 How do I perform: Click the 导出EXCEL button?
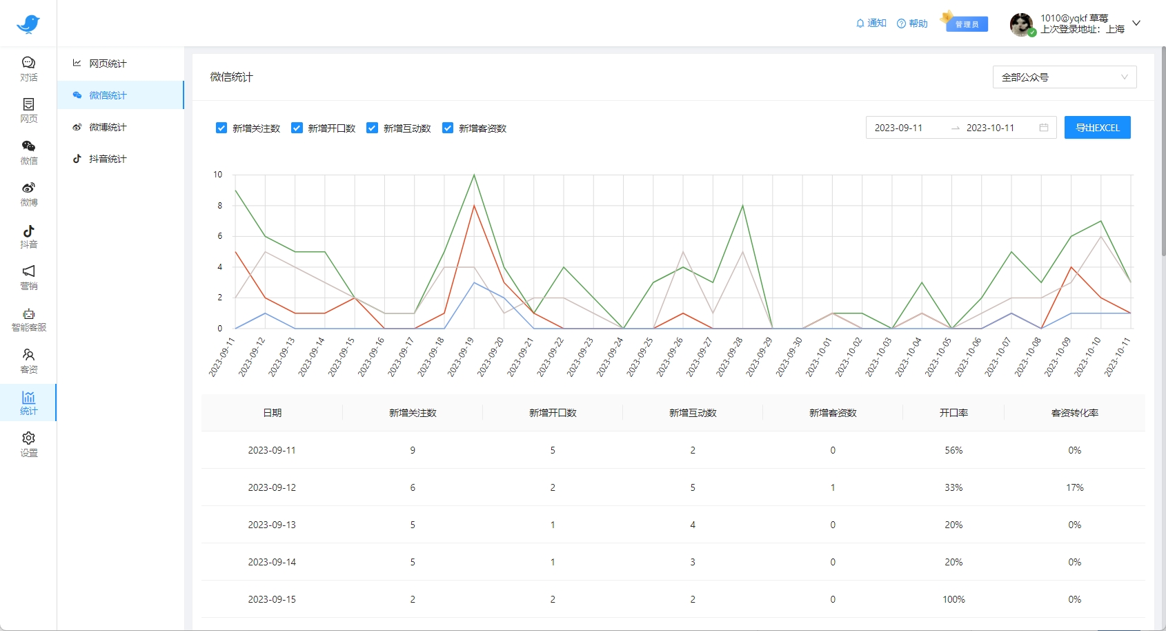tap(1097, 128)
